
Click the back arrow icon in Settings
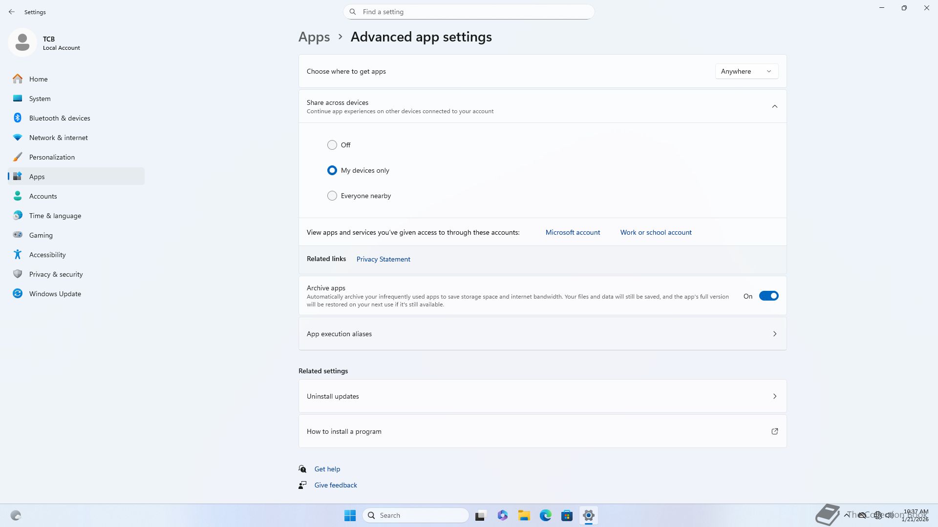[x=12, y=12]
